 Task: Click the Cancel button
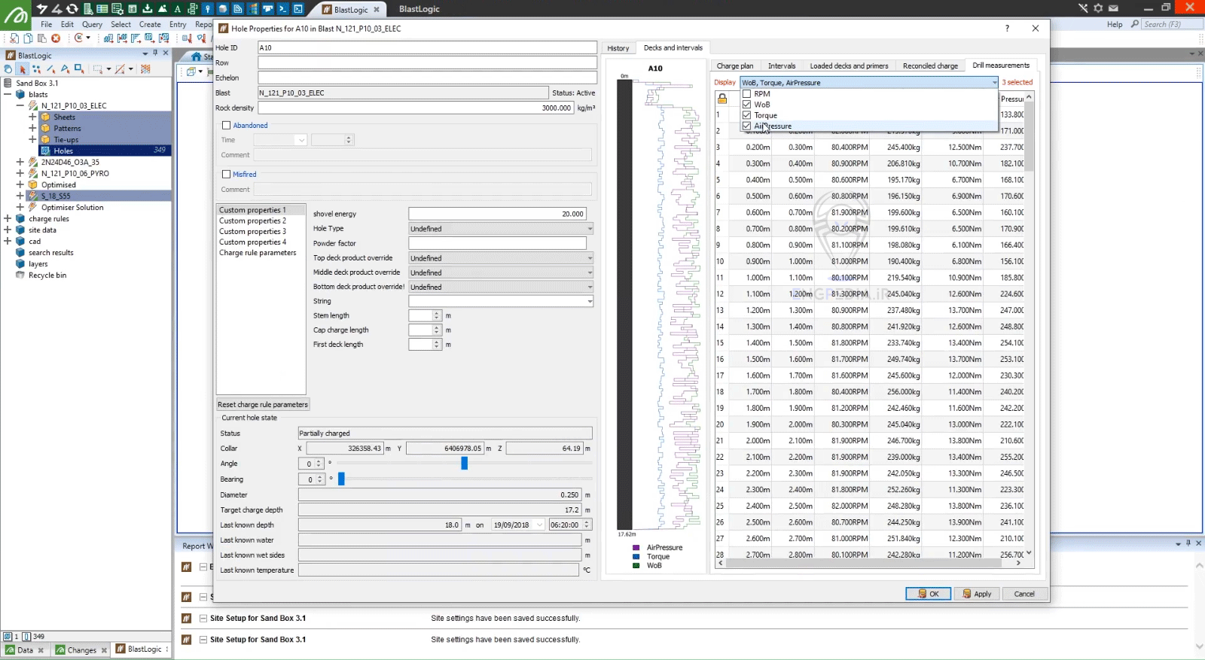(x=1024, y=594)
